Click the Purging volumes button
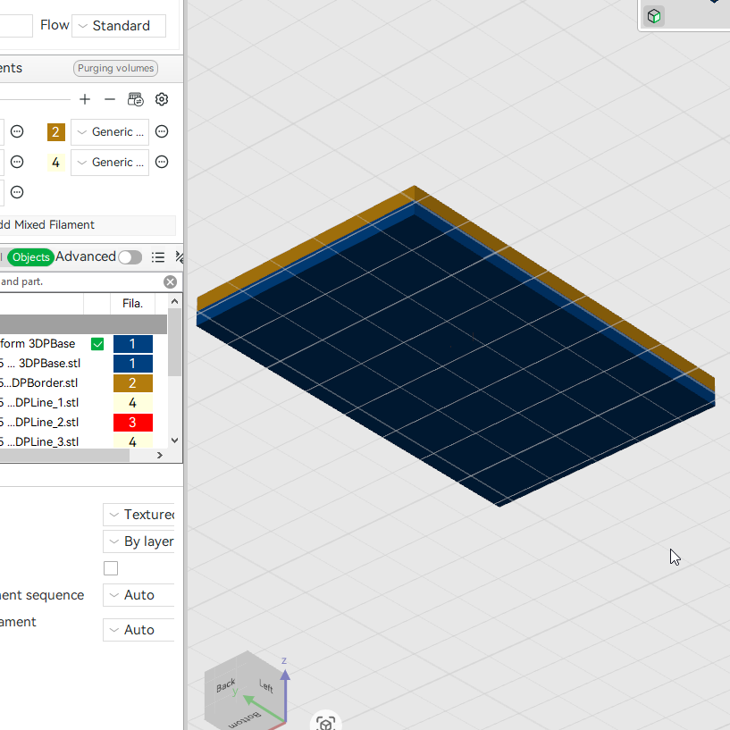730x730 pixels. coord(115,68)
